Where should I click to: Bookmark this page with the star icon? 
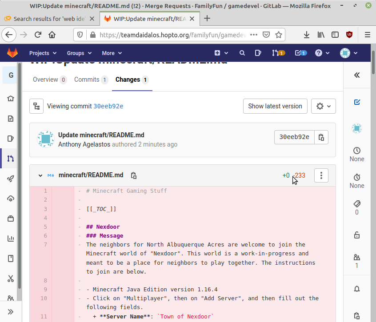tap(278, 35)
